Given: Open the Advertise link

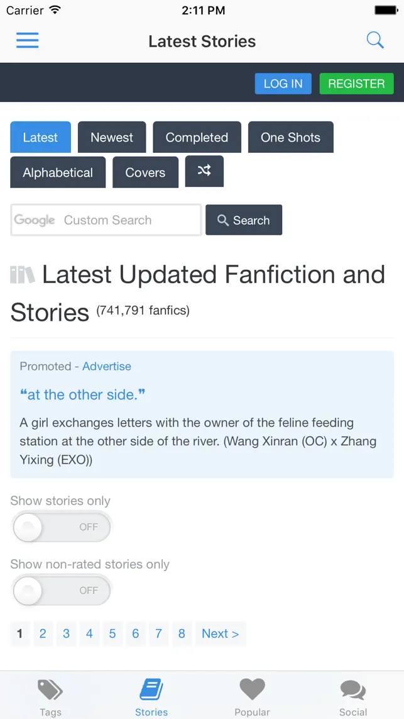Looking at the screenshot, I should 107,366.
